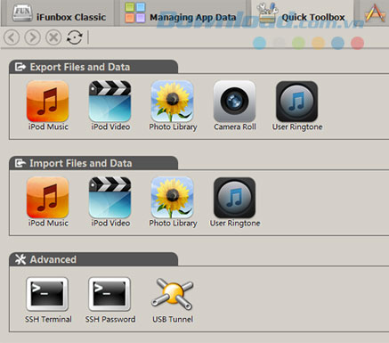Switch to iFunbox Classic tab
389x343 pixels.
pyautogui.click(x=58, y=13)
